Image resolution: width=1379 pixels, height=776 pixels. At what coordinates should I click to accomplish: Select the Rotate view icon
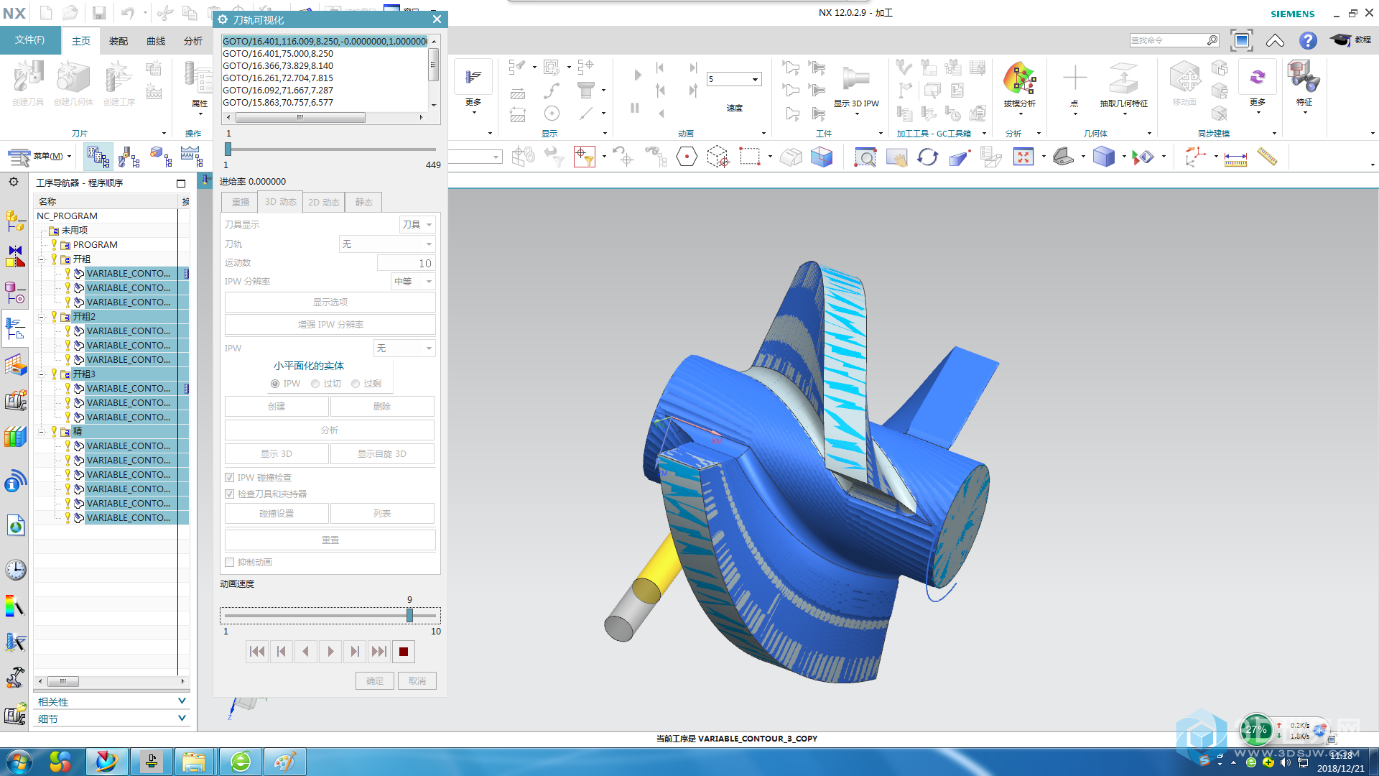point(927,157)
